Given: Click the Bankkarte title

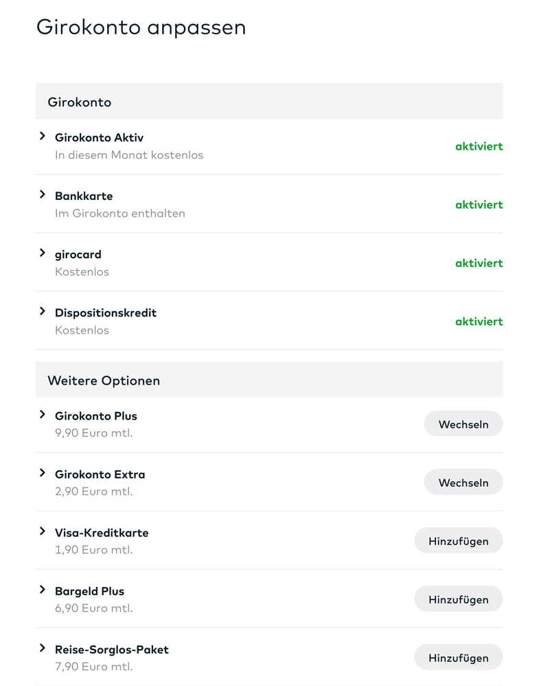Looking at the screenshot, I should point(84,196).
